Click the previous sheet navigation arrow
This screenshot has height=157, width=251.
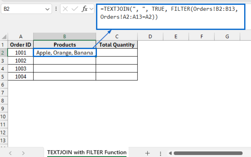[10, 153]
